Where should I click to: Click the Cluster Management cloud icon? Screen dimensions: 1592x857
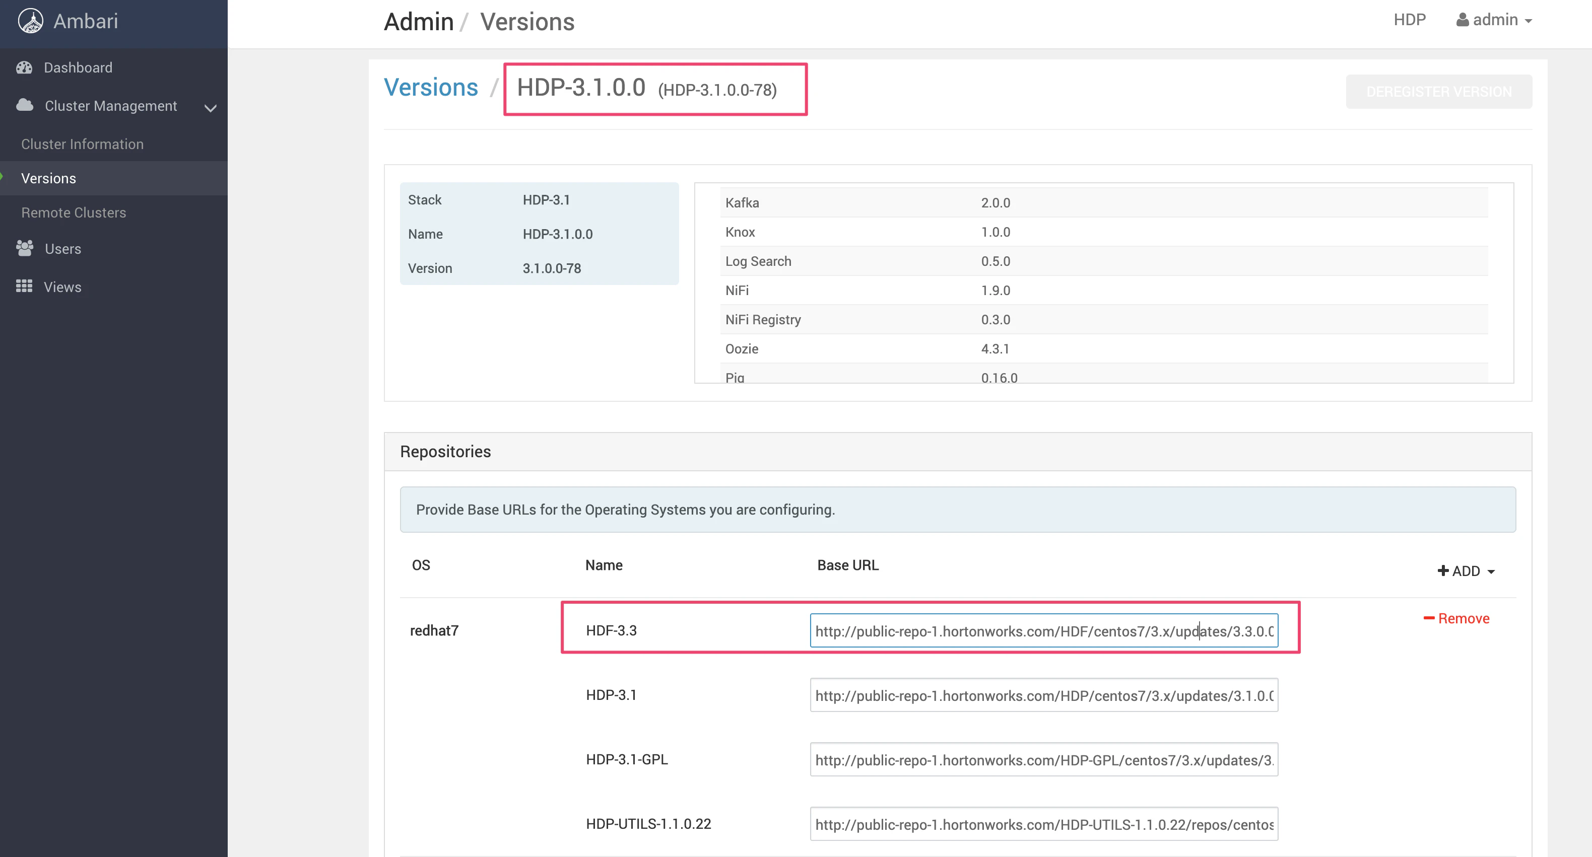25,105
